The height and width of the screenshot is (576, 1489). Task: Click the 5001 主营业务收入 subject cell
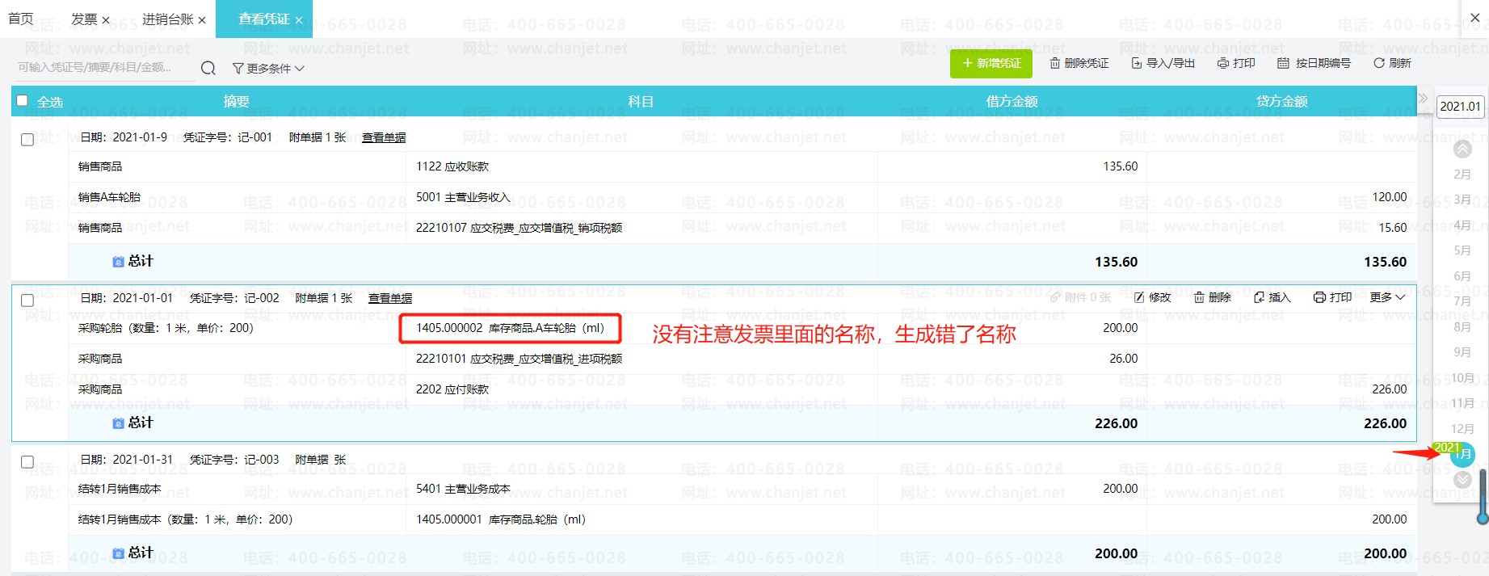(x=641, y=197)
